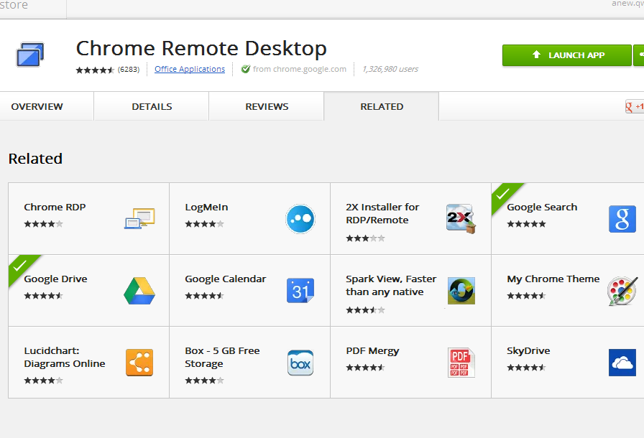Image resolution: width=644 pixels, height=438 pixels.
Task: Open the SkyDrive app title
Action: click(x=528, y=351)
